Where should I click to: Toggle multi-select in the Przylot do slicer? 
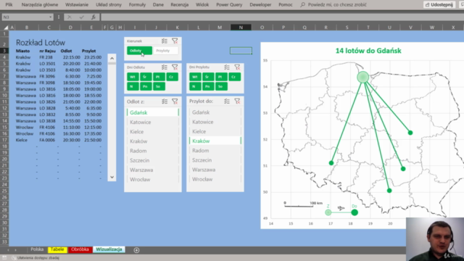(x=227, y=101)
